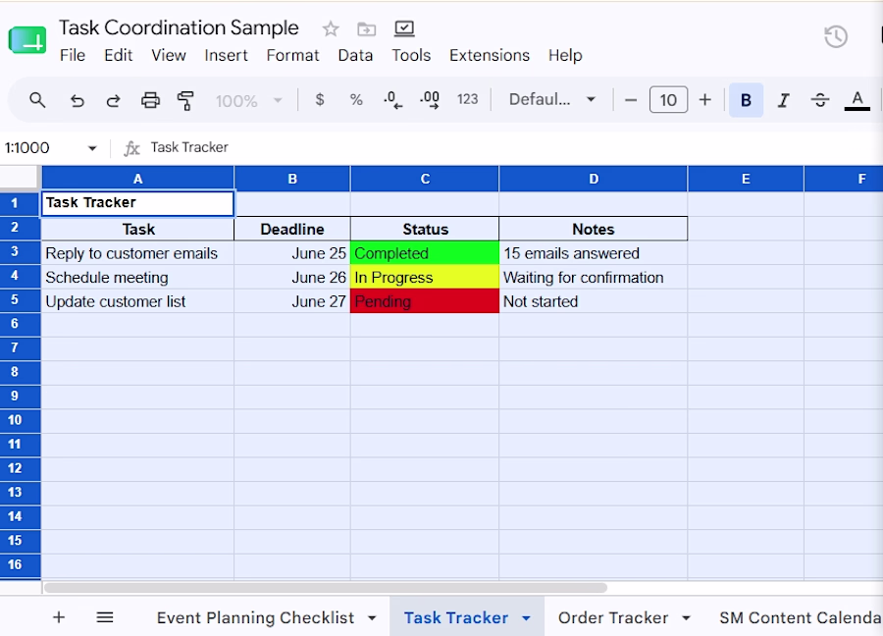
Task: Toggle bold formatting
Action: pyautogui.click(x=746, y=100)
